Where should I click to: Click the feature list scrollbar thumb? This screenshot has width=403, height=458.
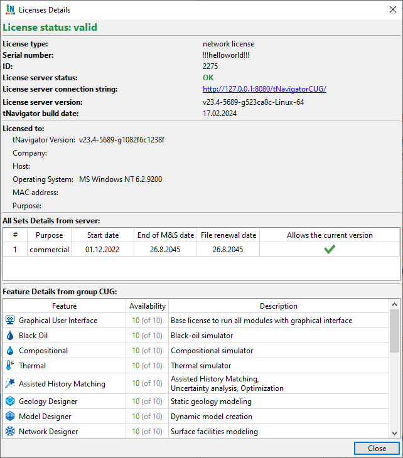point(394,331)
